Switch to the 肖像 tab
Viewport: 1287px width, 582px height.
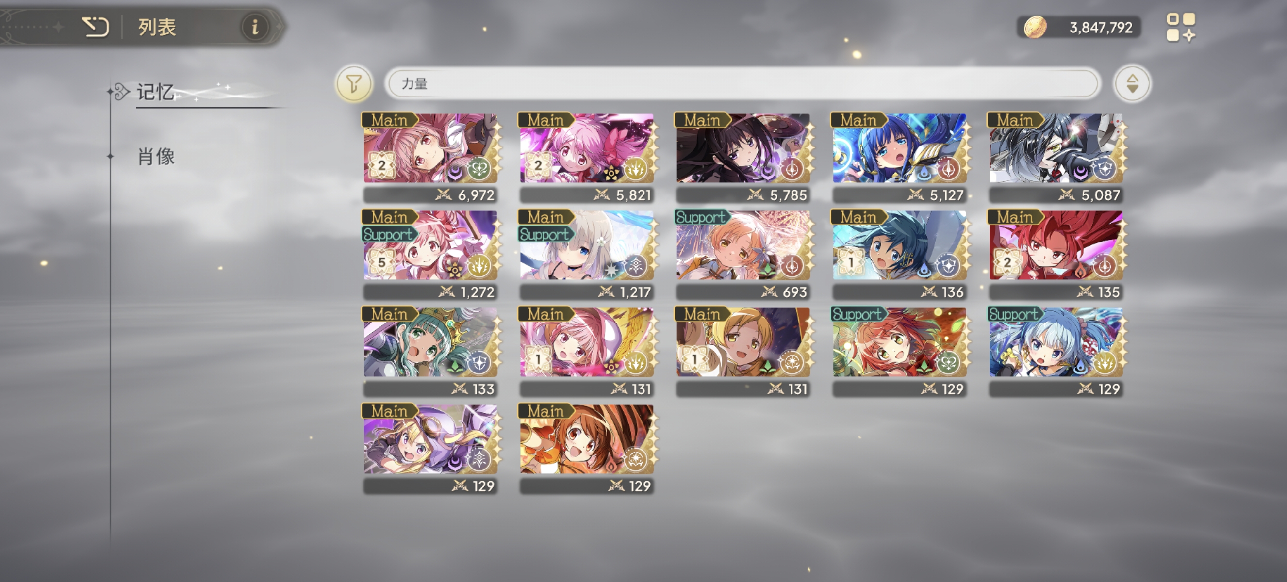tap(156, 157)
